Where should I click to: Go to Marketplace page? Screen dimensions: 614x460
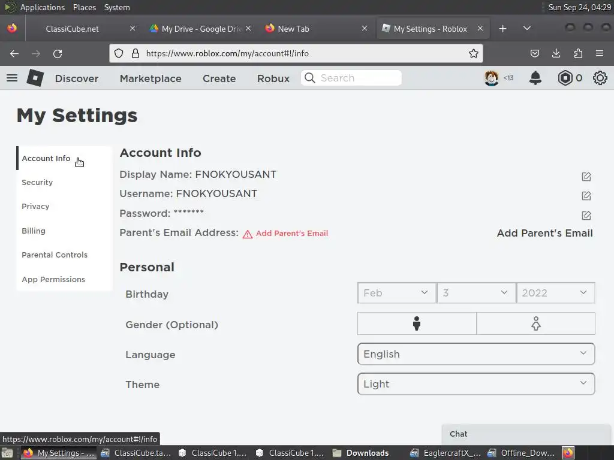click(151, 78)
